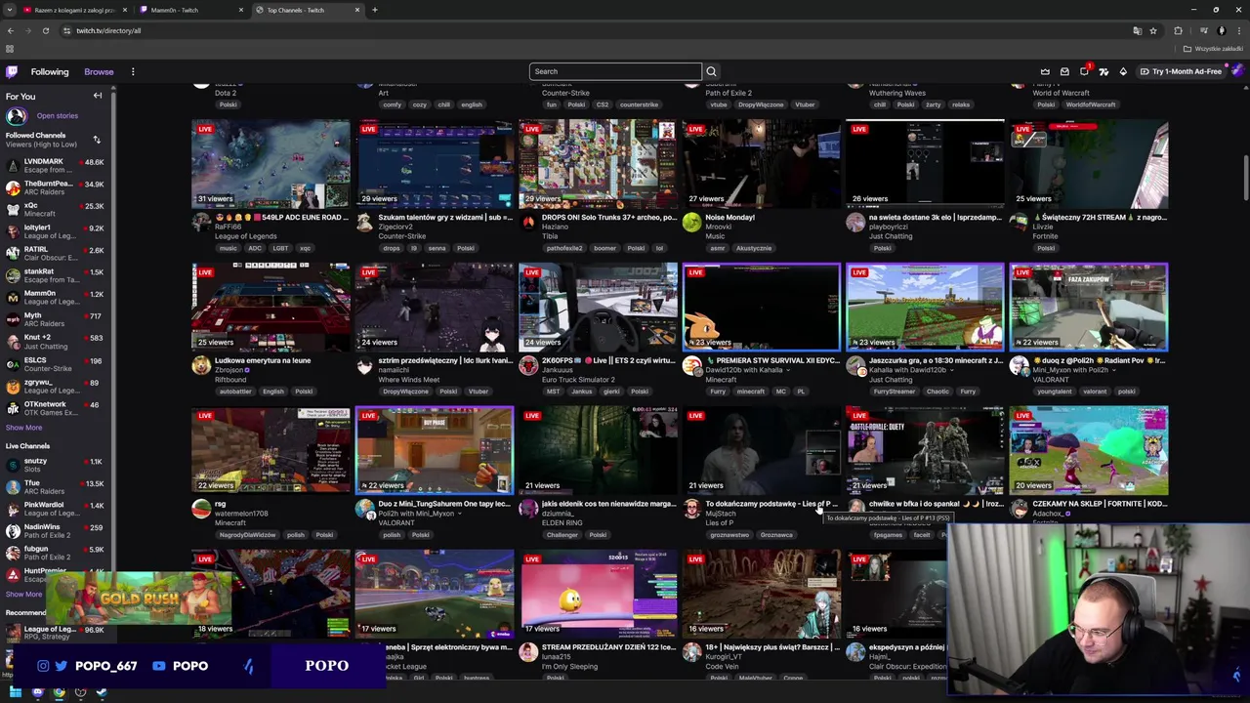Open Adachox_ Fortnite stream thumbnail
The image size is (1250, 703).
1089,450
